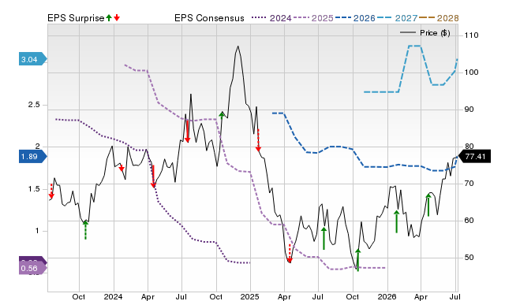Click the 2.5 EPS axis label
Image resolution: width=505 pixels, height=301 pixels.
tap(34, 105)
